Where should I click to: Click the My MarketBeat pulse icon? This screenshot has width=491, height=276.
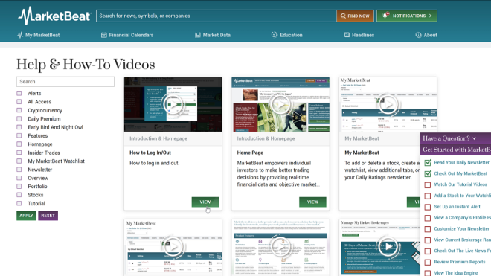coord(20,35)
